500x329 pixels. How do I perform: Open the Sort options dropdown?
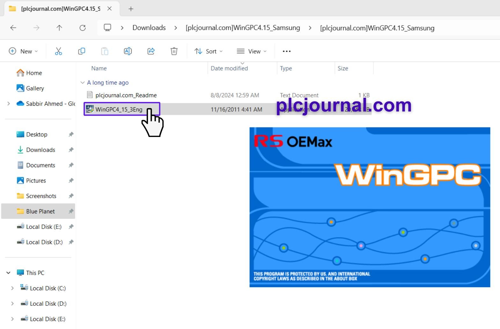[209, 51]
